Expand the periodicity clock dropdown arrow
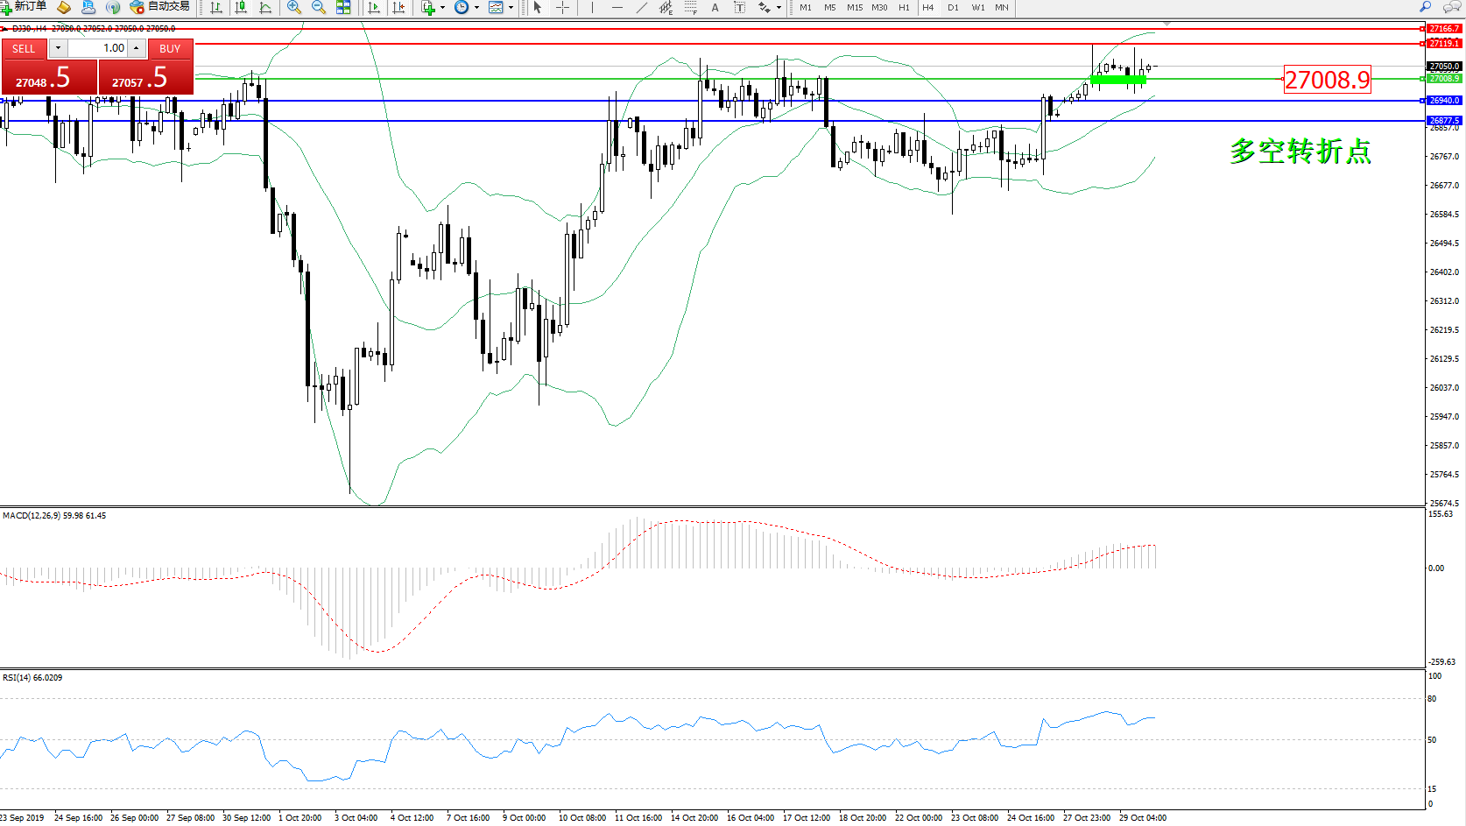The height and width of the screenshot is (826, 1466). tap(476, 7)
